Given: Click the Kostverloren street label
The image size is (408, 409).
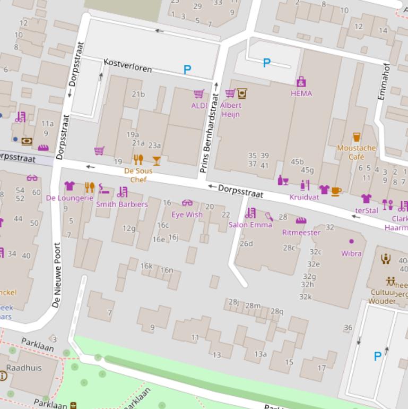Looking at the screenshot, I should [x=128, y=65].
